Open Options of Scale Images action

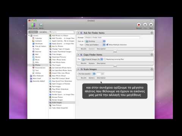[92, 78]
